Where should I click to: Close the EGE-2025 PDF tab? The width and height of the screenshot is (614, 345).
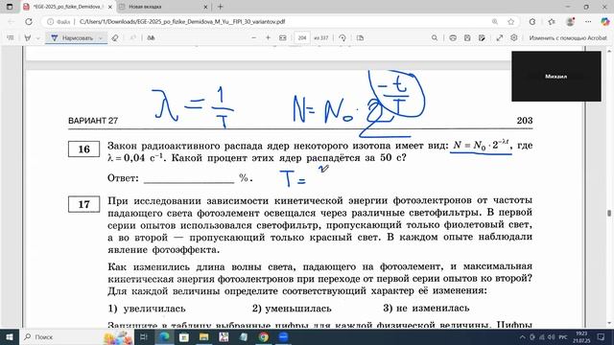click(x=110, y=7)
